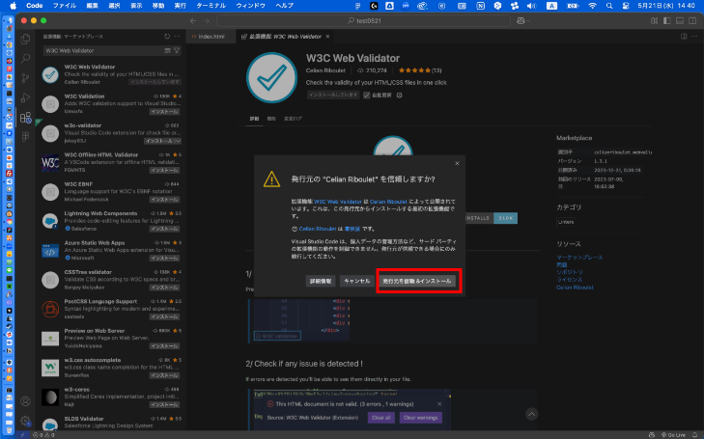Click 発行元を信頼 & インストール button

point(416,281)
